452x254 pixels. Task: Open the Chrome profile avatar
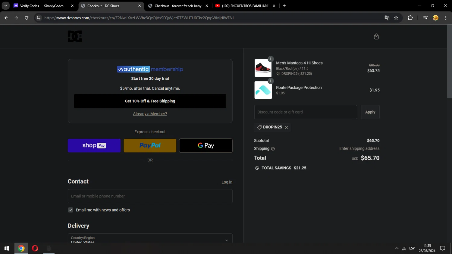(435, 18)
